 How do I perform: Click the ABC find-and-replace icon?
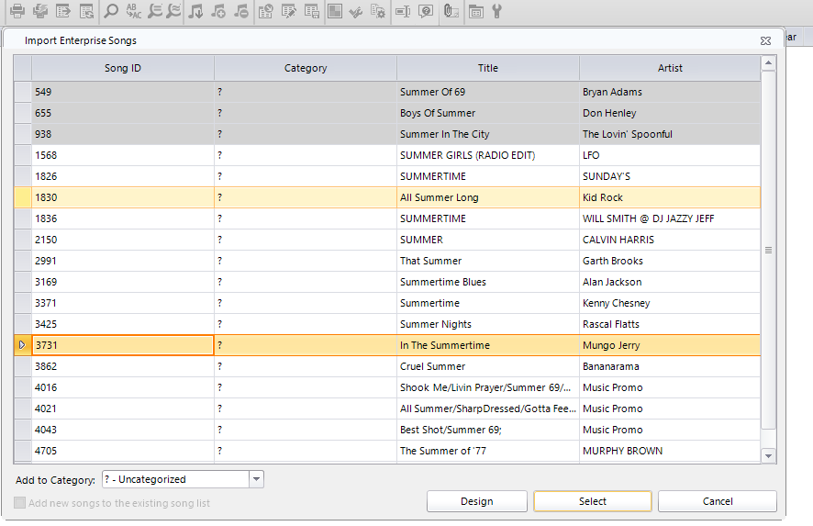click(134, 11)
